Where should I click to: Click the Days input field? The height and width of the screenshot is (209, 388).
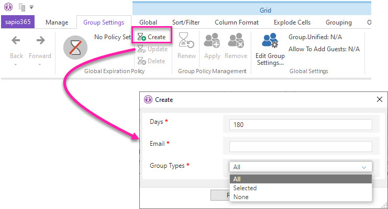pyautogui.click(x=300, y=125)
